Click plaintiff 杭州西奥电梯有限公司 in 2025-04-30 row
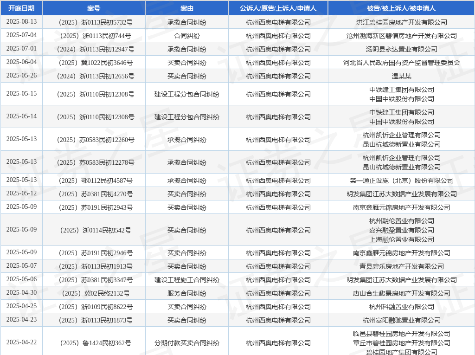The width and height of the screenshot is (475, 355). coord(278,293)
